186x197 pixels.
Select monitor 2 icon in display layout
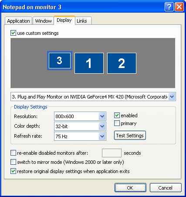tap(122, 63)
